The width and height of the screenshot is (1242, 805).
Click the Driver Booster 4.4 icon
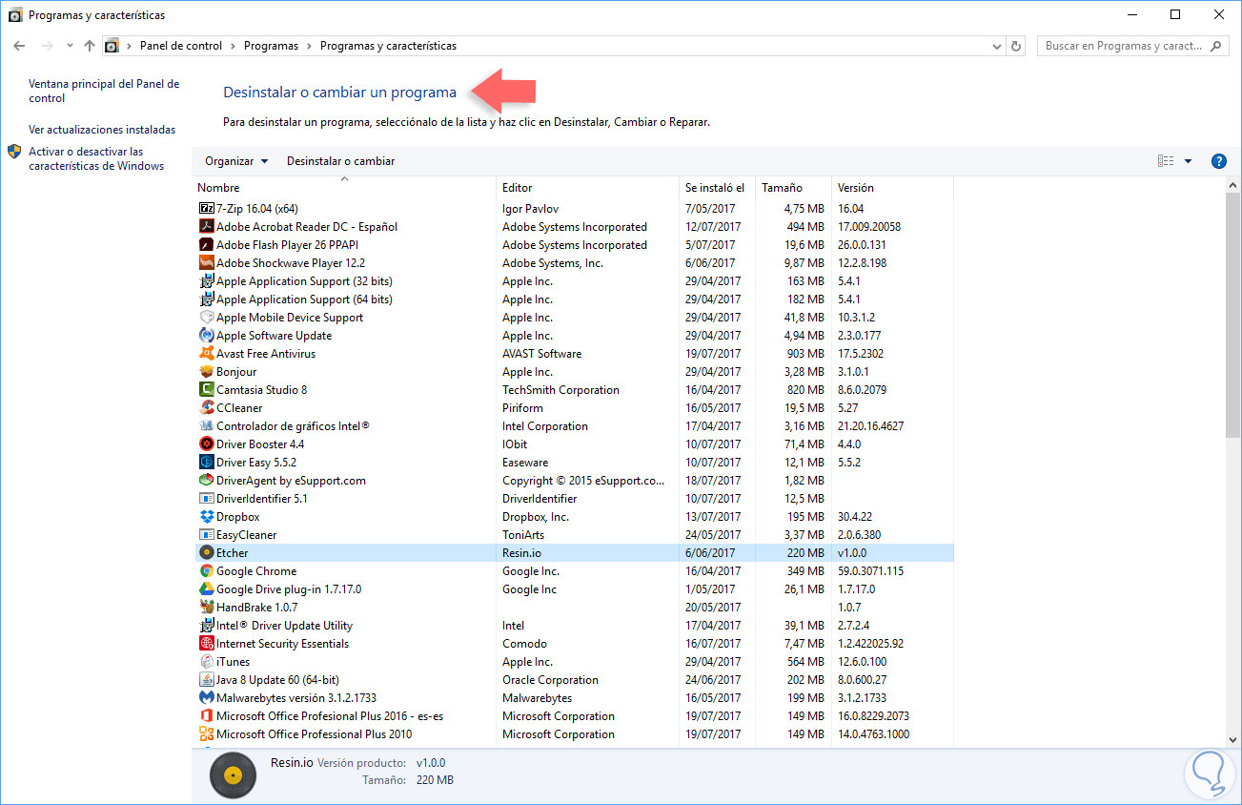pyautogui.click(x=207, y=444)
